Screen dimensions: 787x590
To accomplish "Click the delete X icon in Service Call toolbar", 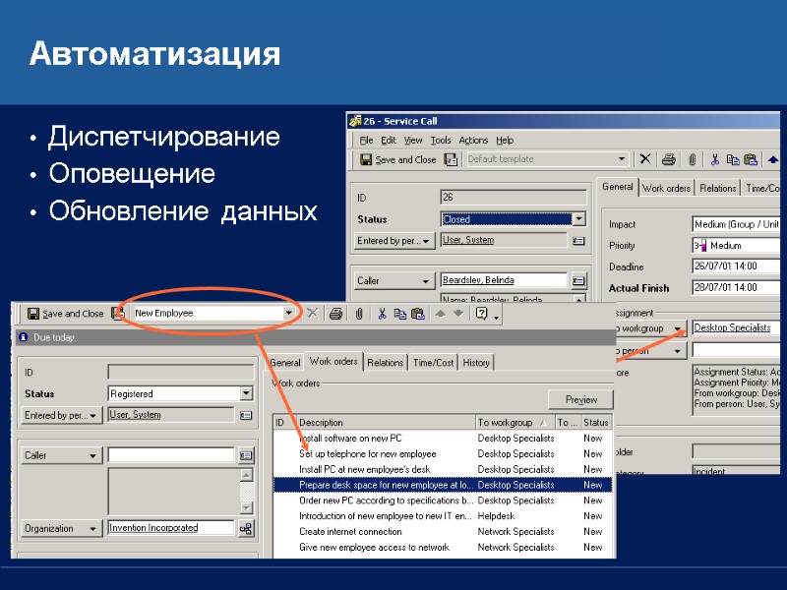I will [645, 159].
